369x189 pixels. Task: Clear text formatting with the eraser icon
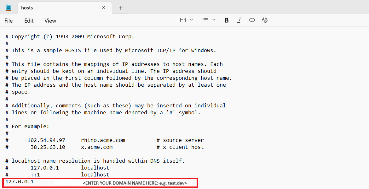click(x=265, y=20)
